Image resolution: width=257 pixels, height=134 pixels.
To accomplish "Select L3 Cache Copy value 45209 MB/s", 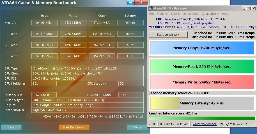I will tap(102, 56).
